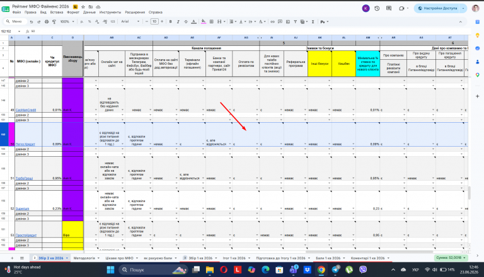Click the Sheets home logo icon
484x277 pixels.
[x=6, y=9]
